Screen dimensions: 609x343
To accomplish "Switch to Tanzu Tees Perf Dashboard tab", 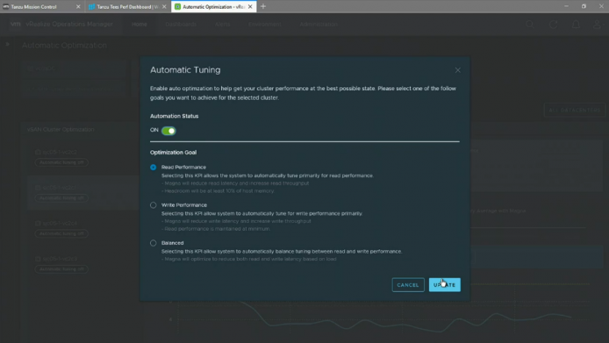I will 128,7.
